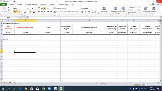Click Формат in the cells group
The image size is (162, 91).
pyautogui.click(x=132, y=12)
